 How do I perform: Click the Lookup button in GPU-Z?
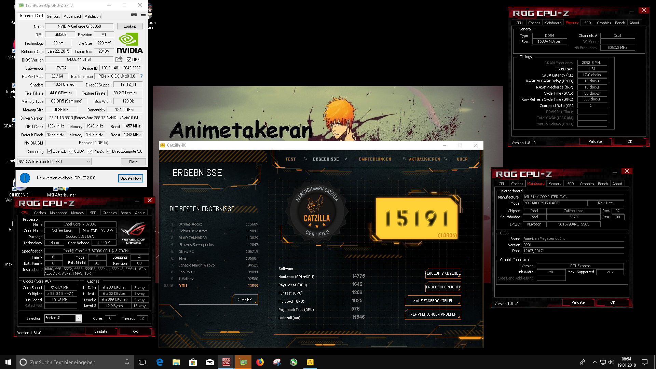[130, 26]
